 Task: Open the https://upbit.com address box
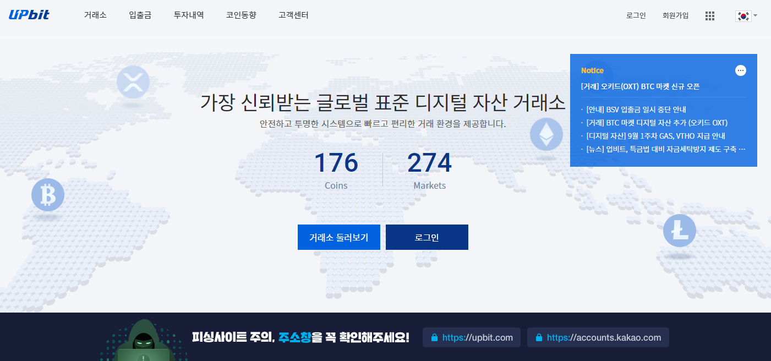point(472,337)
